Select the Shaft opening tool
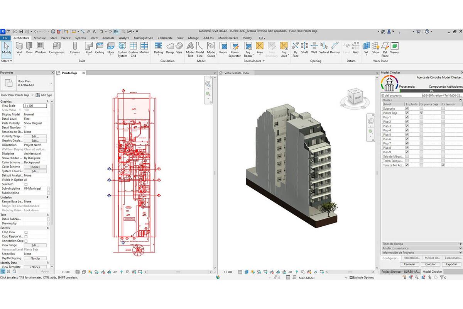The image size is (463, 309). tap(304, 48)
